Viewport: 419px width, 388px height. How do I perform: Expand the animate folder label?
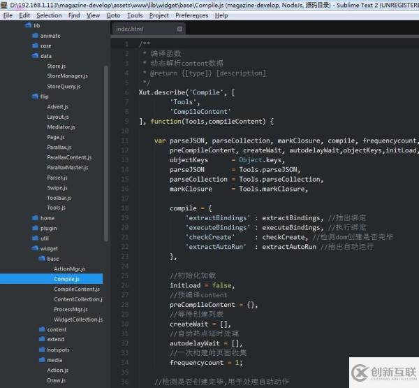coord(50,36)
